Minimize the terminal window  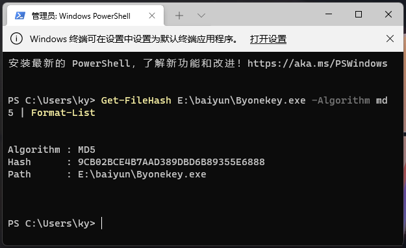coord(329,14)
